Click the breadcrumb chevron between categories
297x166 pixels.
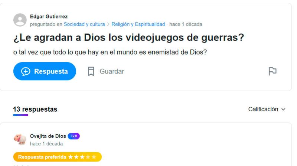pos(108,24)
